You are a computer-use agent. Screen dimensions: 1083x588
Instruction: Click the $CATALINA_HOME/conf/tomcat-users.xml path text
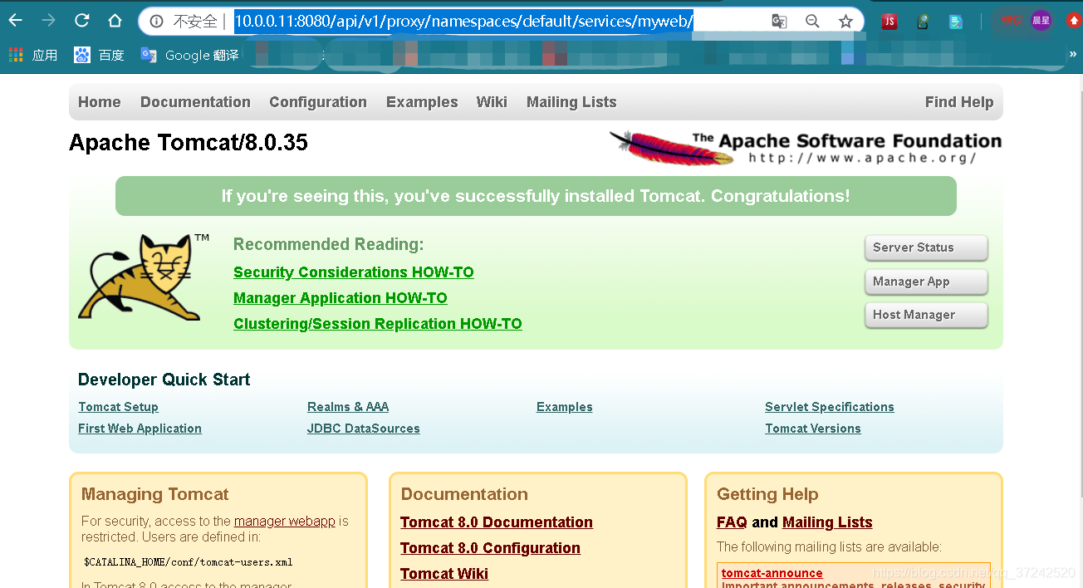coord(188,562)
